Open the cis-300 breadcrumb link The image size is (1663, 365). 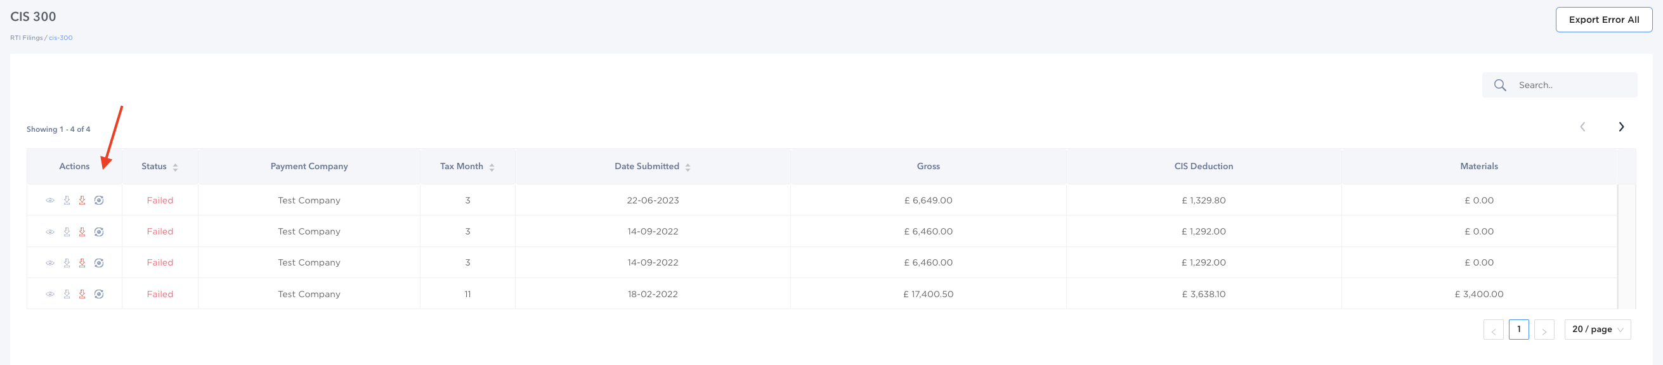(61, 38)
